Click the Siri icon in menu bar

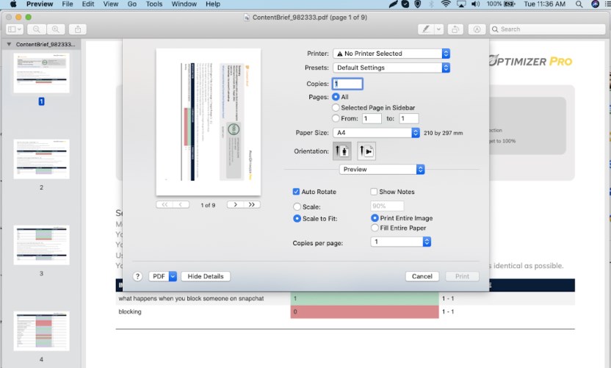[x=595, y=4]
